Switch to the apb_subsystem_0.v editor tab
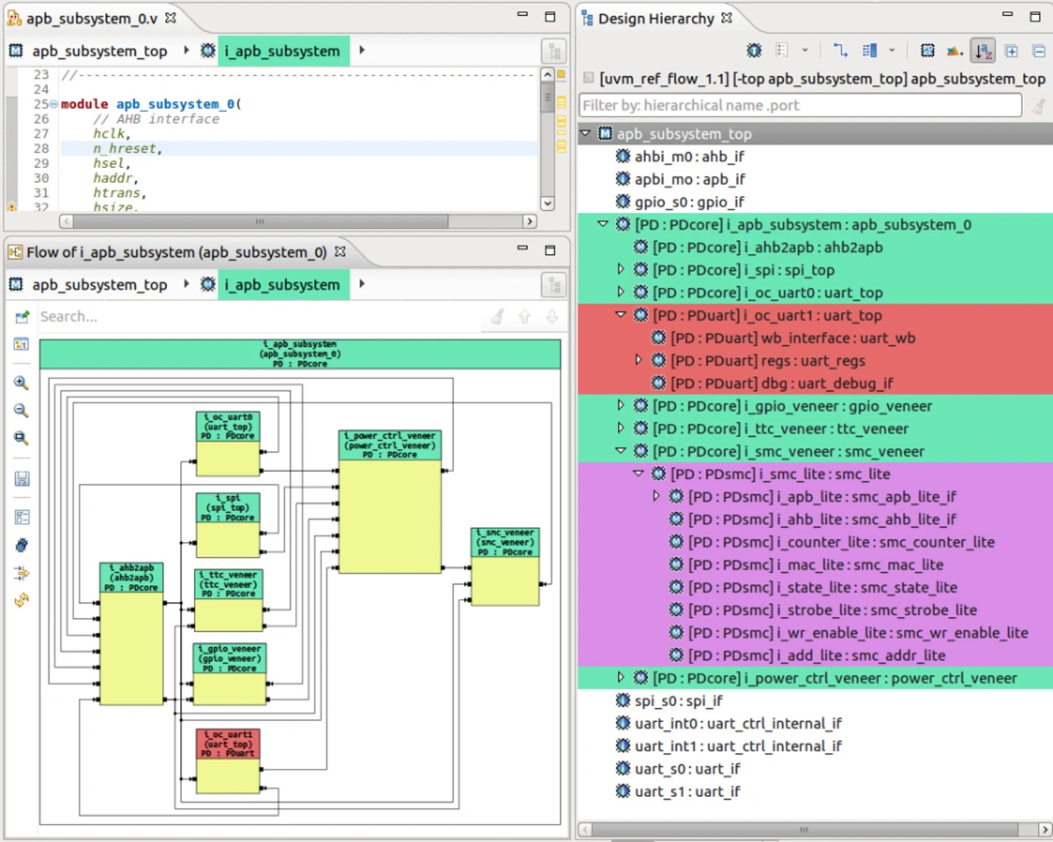 [90, 18]
